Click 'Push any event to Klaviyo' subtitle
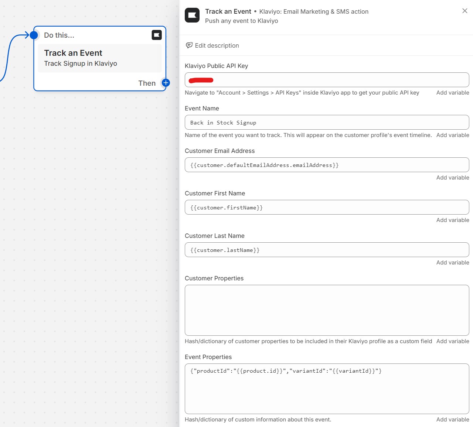Image resolution: width=473 pixels, height=427 pixels. [x=242, y=21]
